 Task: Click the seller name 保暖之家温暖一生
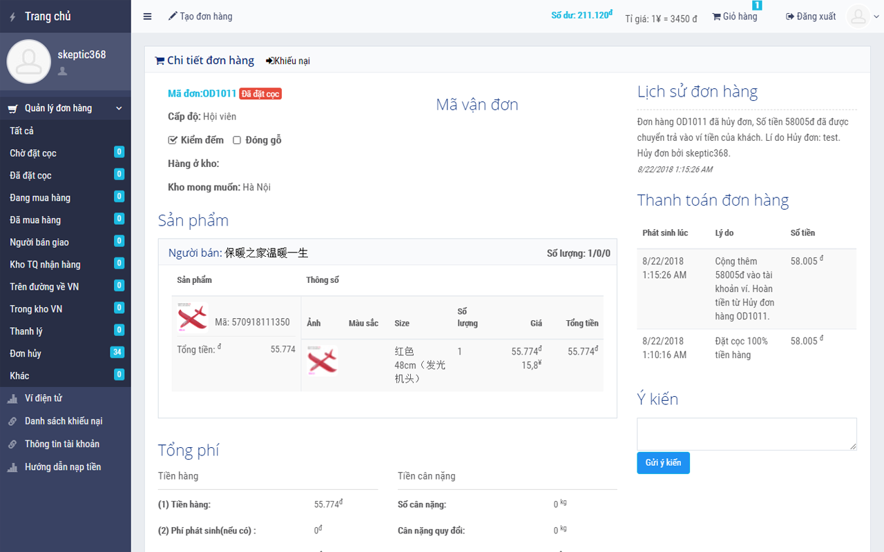[x=266, y=253]
